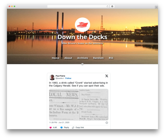Open a new tab with plus button
165x139 pixels.
coord(156,7)
